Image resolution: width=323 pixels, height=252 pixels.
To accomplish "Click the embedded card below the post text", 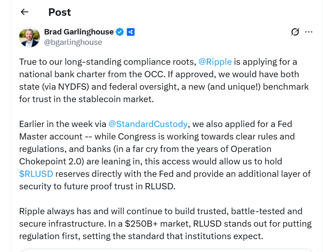I will pos(166,250).
